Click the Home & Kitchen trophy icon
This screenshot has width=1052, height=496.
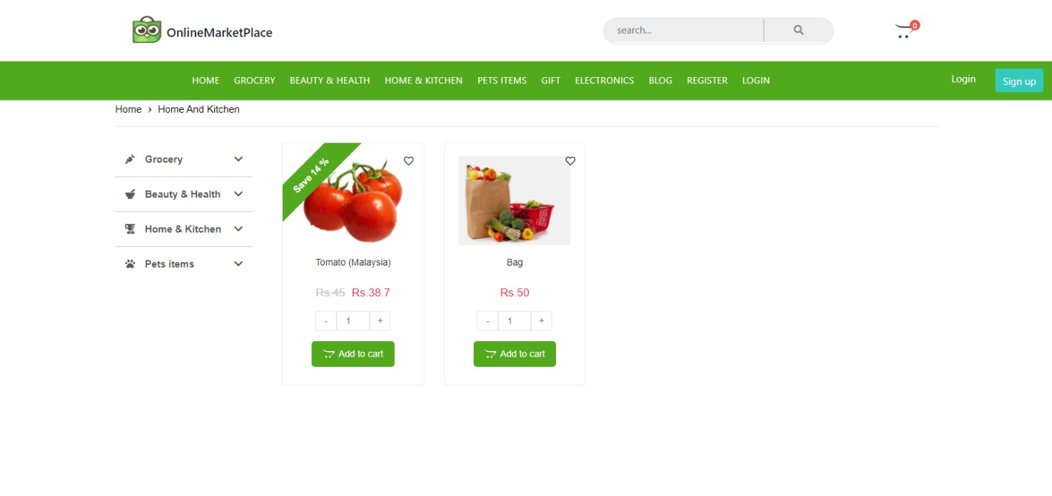coord(130,229)
